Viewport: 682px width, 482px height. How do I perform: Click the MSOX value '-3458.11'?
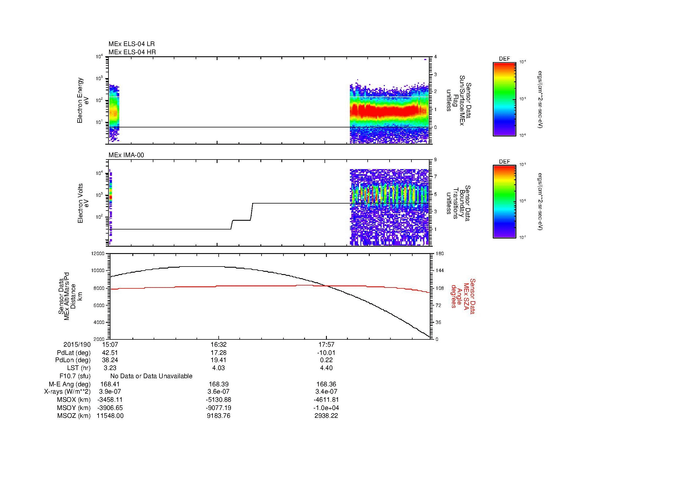coord(110,400)
